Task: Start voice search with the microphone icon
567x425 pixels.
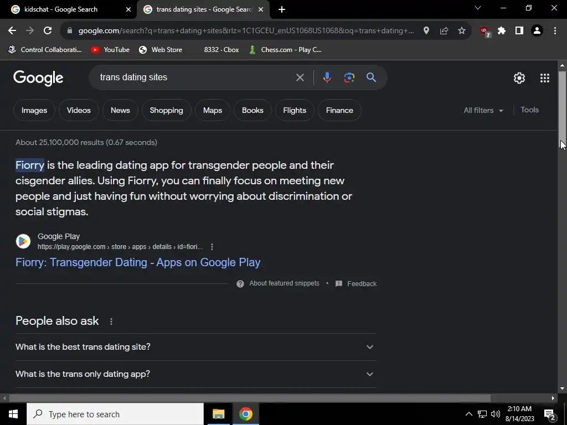Action: click(x=327, y=77)
